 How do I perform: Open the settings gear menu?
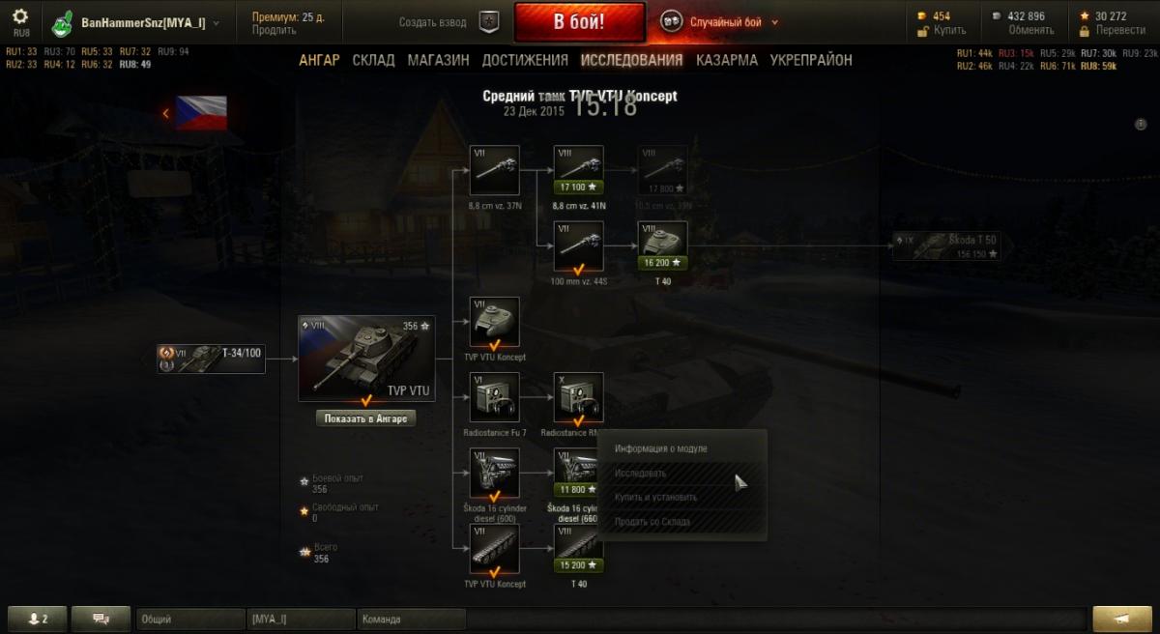[x=20, y=16]
